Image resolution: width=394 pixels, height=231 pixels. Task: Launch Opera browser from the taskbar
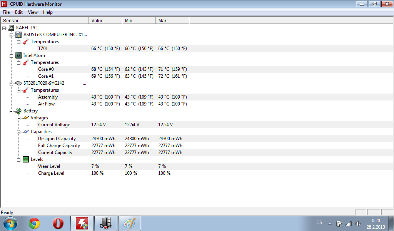pos(58,223)
